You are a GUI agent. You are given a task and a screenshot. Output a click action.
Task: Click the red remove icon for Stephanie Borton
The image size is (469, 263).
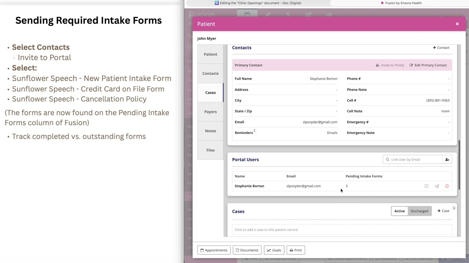(447, 186)
